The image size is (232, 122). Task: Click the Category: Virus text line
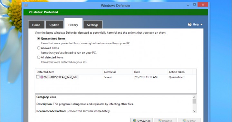coord(46,97)
